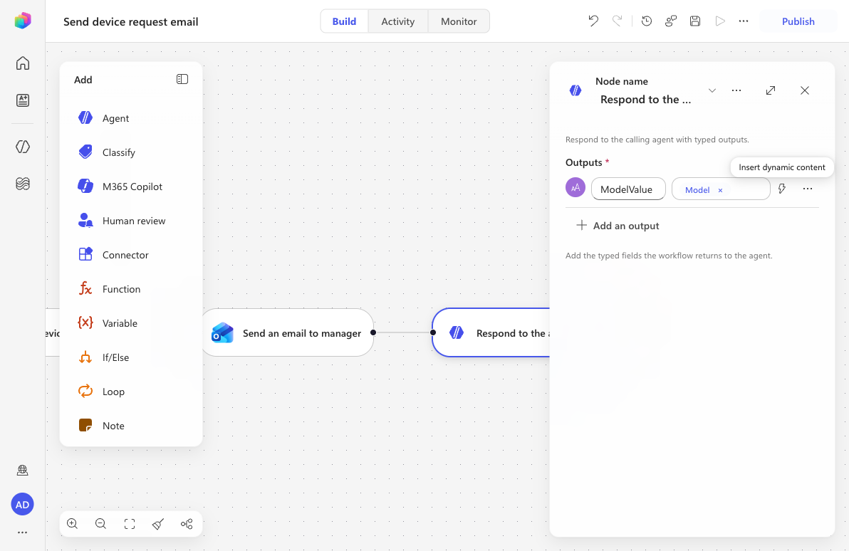Select the Respond to the agent node
Screen dimensions: 849x551
click(x=491, y=332)
